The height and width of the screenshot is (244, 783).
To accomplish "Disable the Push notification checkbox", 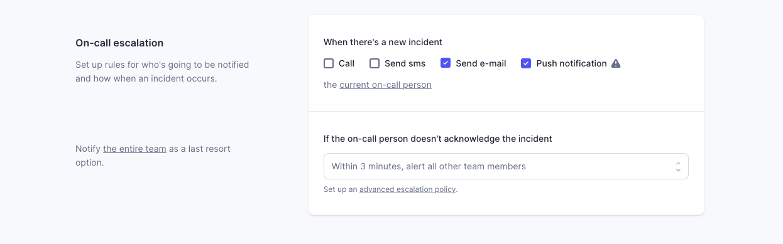I will click(x=526, y=63).
